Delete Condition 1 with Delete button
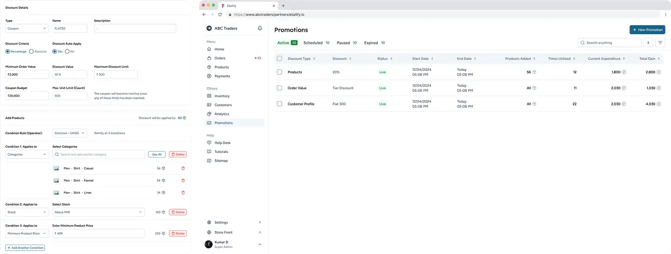The height and width of the screenshot is (254, 671). (x=178, y=154)
